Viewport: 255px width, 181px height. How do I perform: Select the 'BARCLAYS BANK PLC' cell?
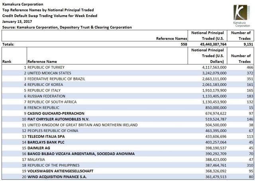[46, 142]
